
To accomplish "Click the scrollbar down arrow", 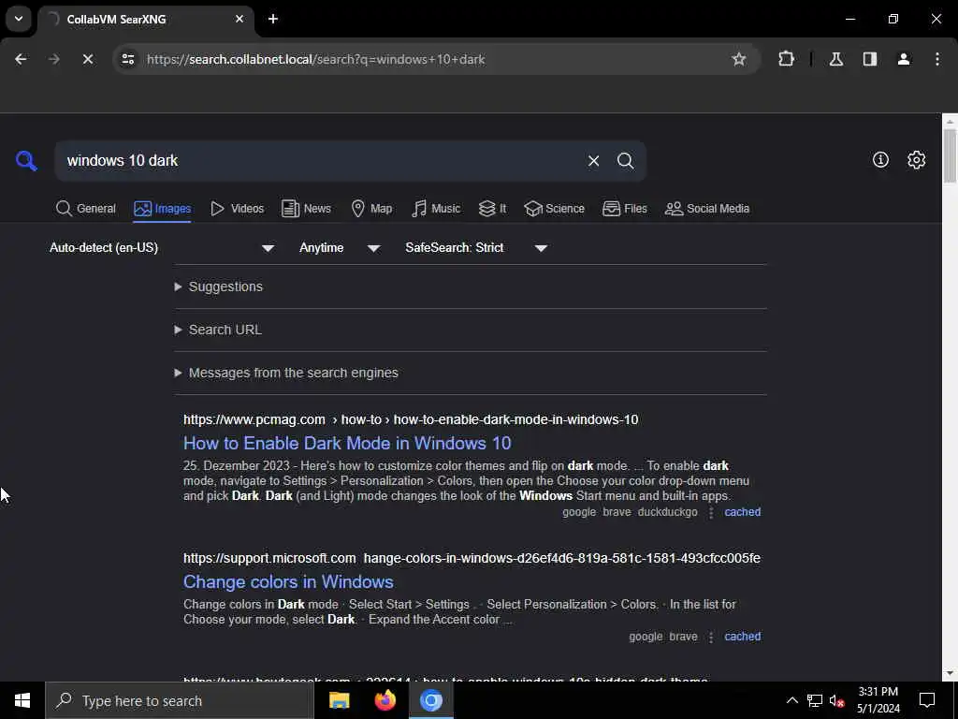I will 950,673.
